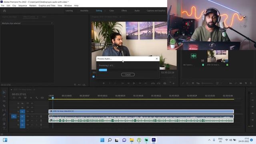Screen dimensions: 256x144
Task: Open Premiere Pro from the taskbar
Action: 154,140
